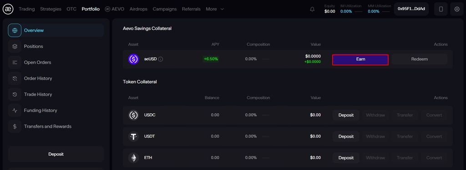The height and width of the screenshot is (170, 466).
Task: Click the AEVO token icon in navbar
Action: pos(107,9)
